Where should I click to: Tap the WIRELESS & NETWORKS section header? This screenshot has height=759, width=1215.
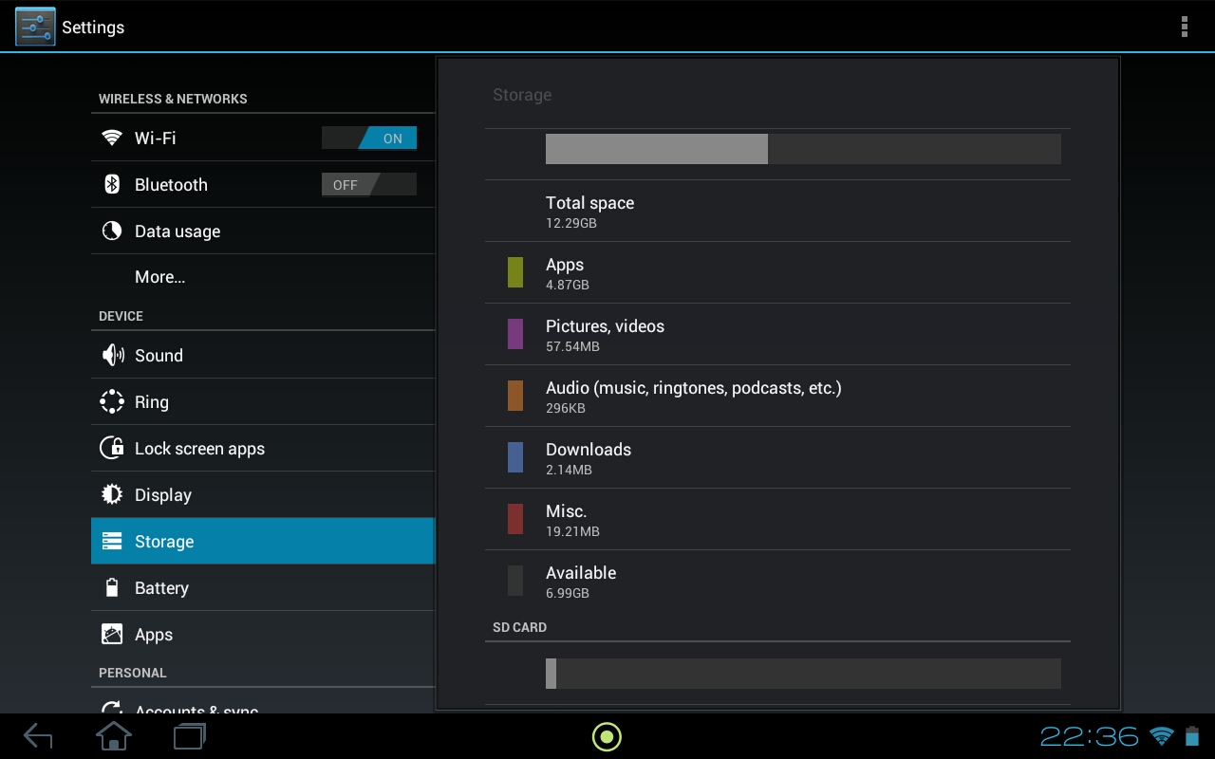(173, 99)
